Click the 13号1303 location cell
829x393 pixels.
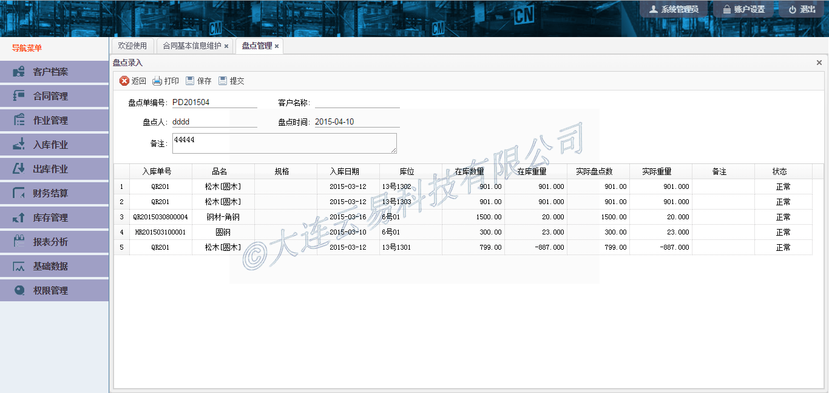pos(410,202)
